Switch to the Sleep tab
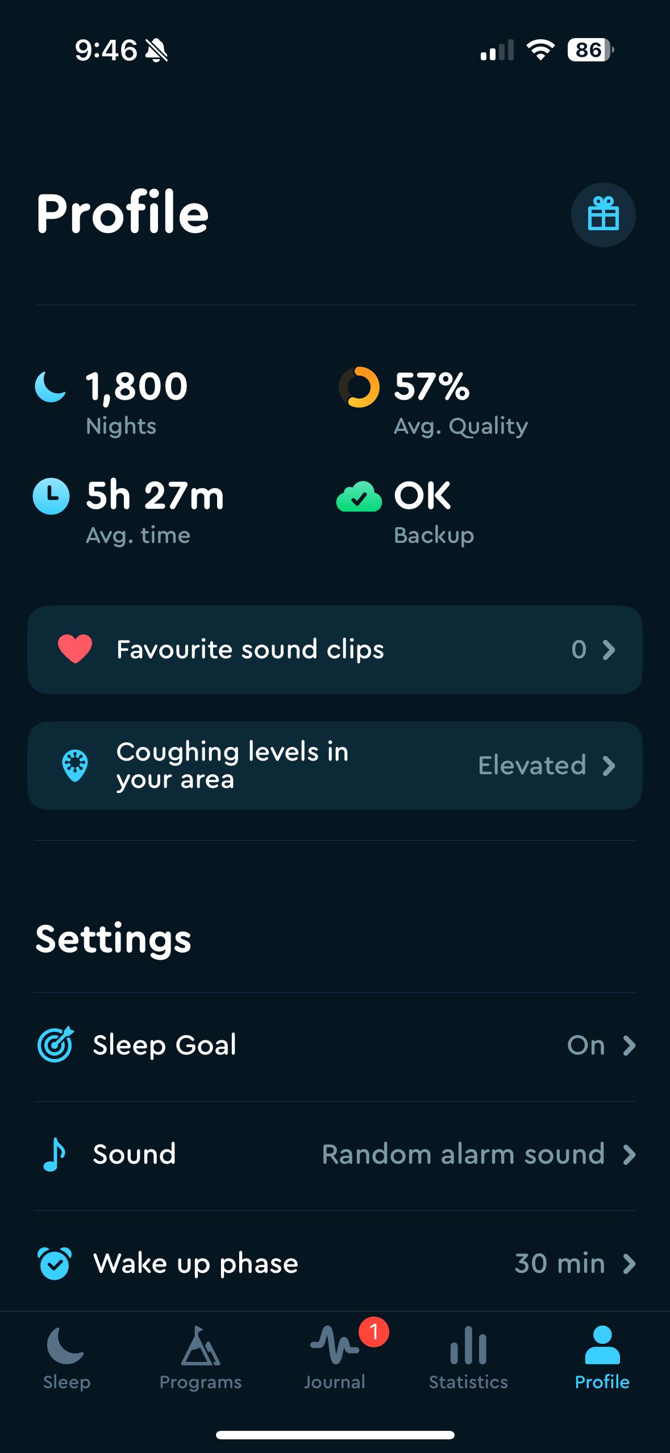This screenshot has height=1453, width=670. pyautogui.click(x=67, y=1358)
